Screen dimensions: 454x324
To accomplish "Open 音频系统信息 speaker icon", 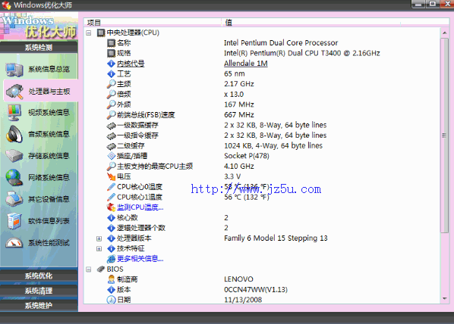I will click(x=14, y=134).
